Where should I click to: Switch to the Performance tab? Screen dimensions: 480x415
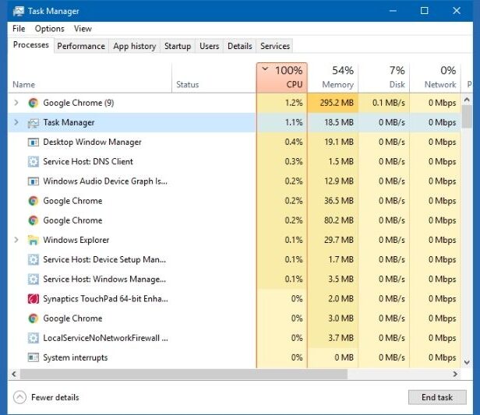click(81, 46)
